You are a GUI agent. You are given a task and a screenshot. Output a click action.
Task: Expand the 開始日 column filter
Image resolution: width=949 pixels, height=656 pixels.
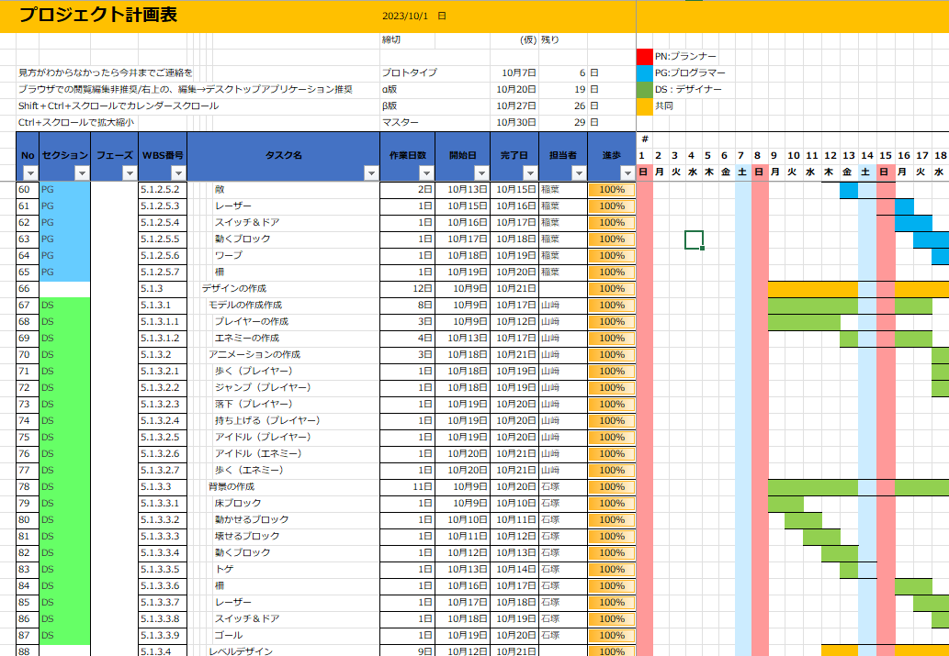[x=480, y=173]
